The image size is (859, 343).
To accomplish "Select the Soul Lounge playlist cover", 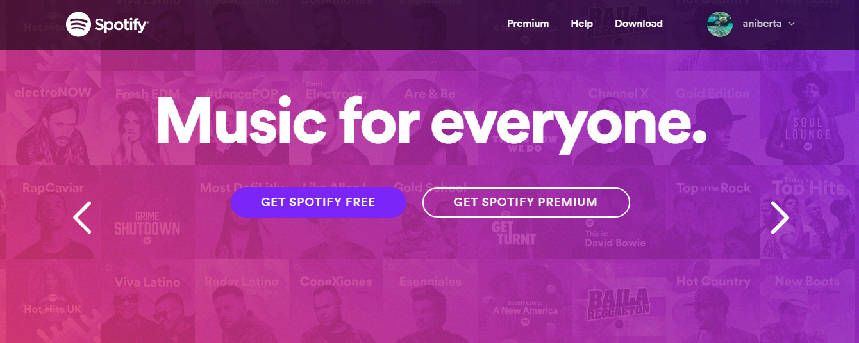I will 808,118.
